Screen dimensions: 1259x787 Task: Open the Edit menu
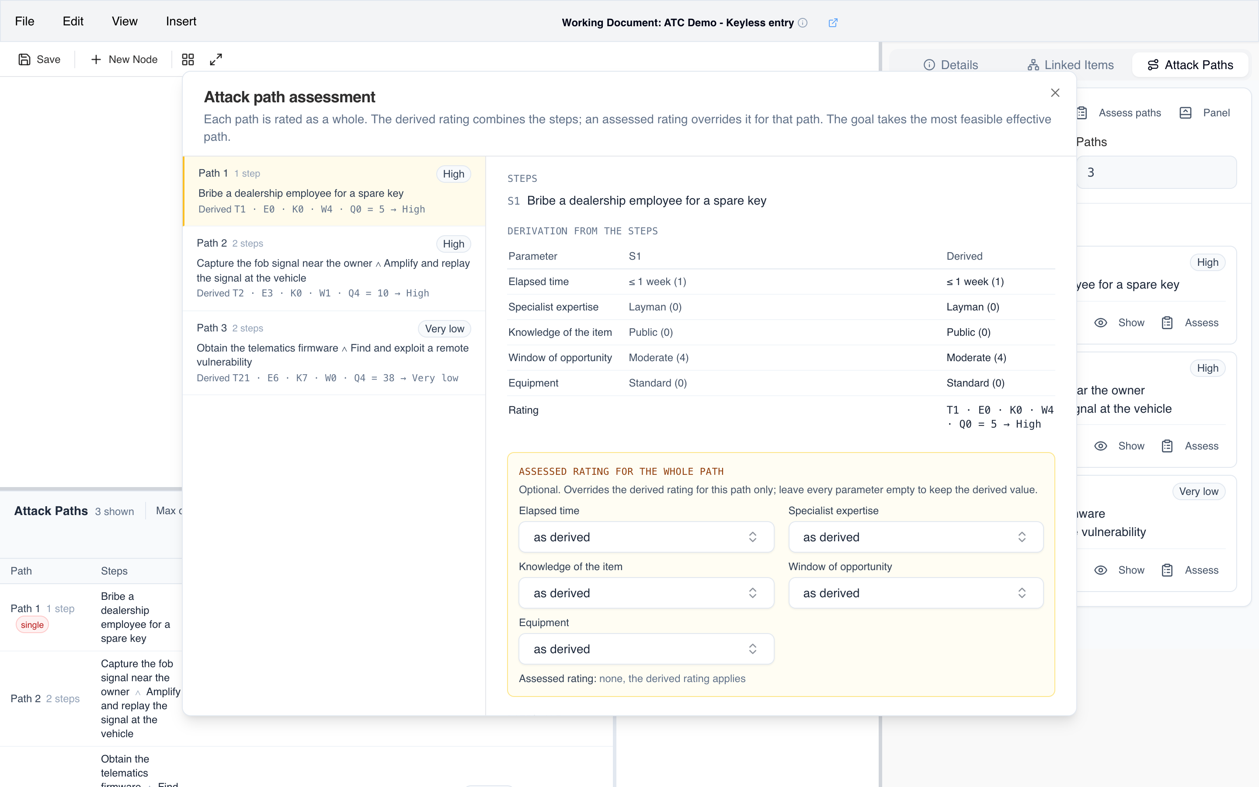coord(73,21)
